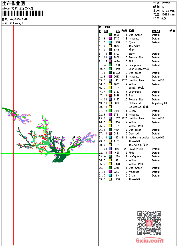Pick the Medium Blue swatch in stop row 13
Image resolution: width=177 pixels, height=246 pixels.
110,80
